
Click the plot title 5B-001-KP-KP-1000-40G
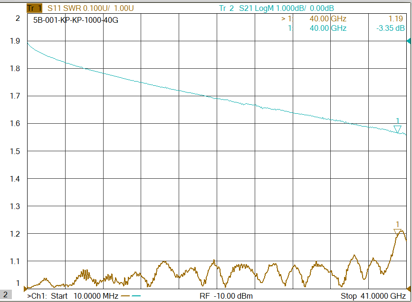[x=76, y=20]
